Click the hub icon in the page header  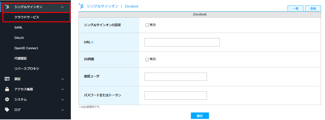click(81, 6)
